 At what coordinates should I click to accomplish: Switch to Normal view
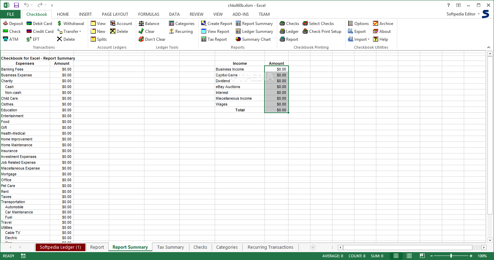coord(396,256)
